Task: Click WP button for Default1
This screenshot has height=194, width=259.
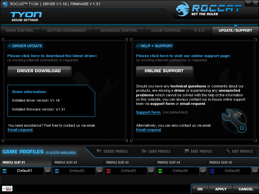Action: pos(48,171)
